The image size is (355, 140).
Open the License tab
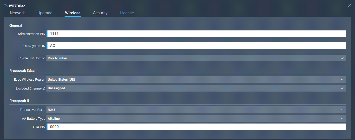tap(127, 13)
